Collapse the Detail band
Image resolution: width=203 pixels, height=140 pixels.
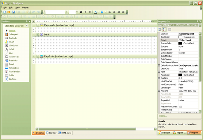[38, 34]
